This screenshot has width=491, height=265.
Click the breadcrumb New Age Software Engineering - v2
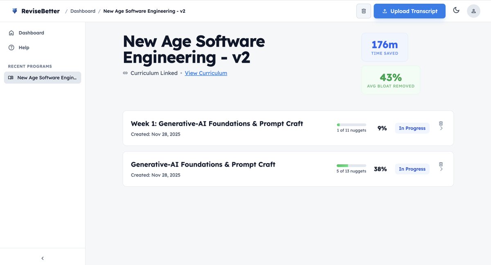tap(144, 11)
